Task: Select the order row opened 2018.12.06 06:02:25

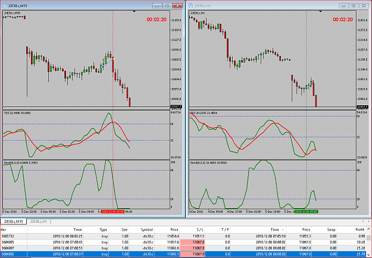Action: point(183,236)
